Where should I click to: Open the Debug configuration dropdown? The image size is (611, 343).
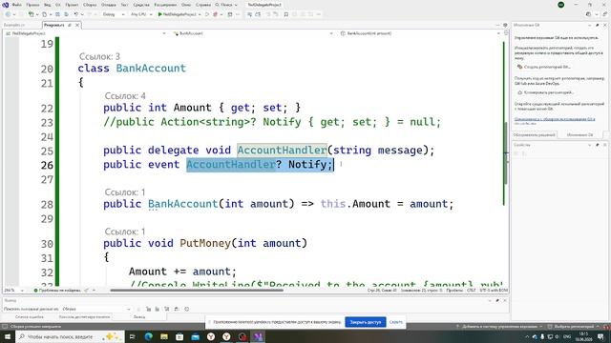coord(114,14)
